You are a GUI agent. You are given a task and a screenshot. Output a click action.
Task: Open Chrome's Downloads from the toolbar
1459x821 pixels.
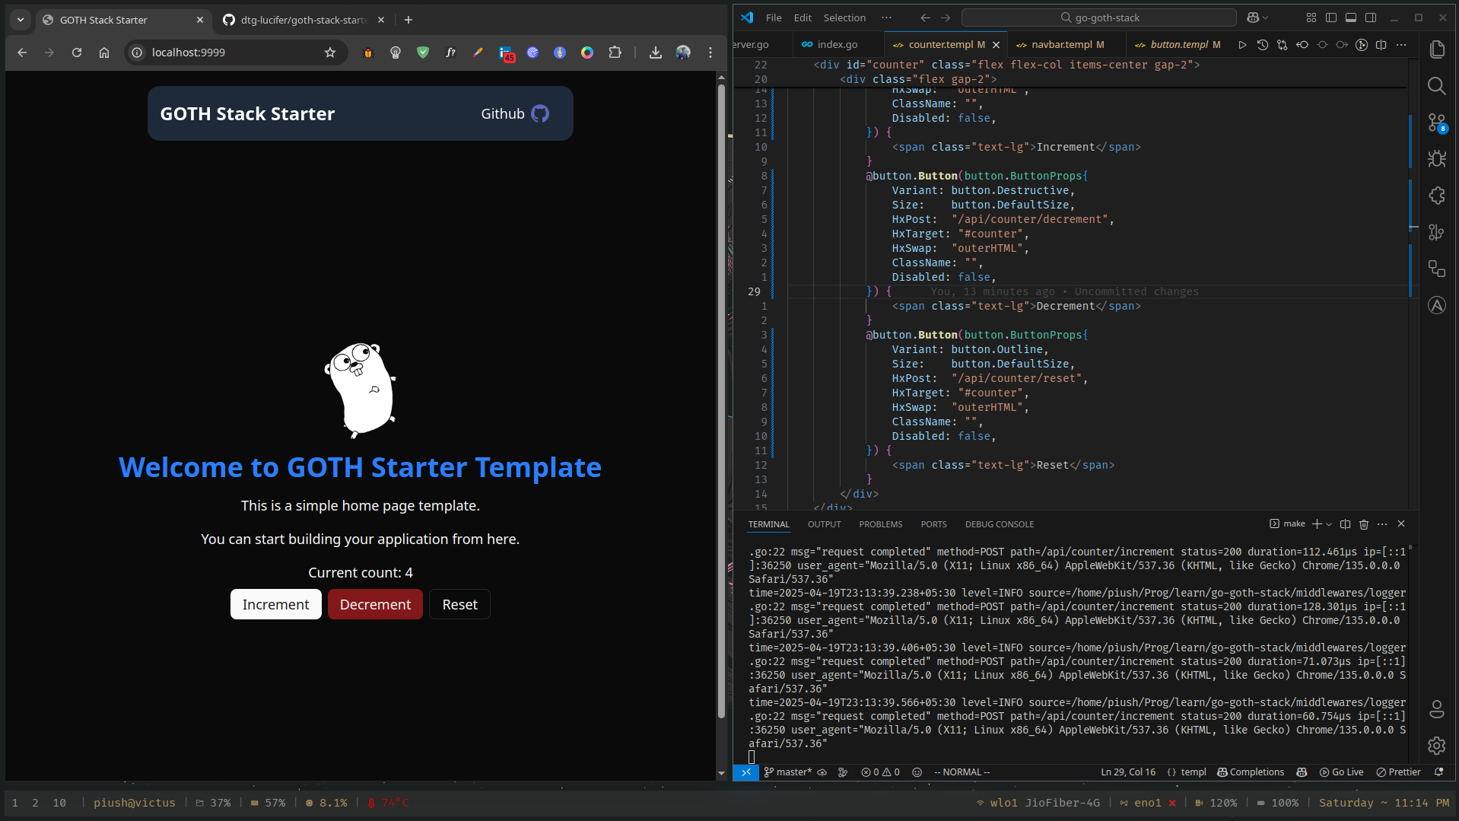[655, 53]
